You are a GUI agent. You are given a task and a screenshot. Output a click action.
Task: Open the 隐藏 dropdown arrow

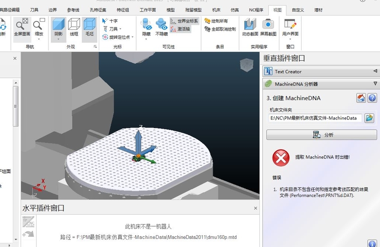pos(146,39)
